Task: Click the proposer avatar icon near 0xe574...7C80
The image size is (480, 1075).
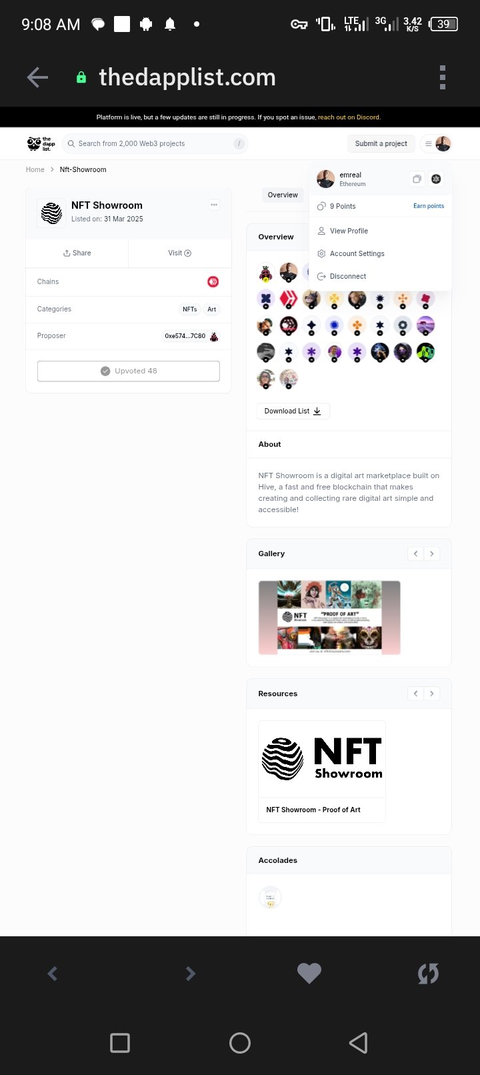Action: click(x=214, y=336)
